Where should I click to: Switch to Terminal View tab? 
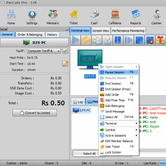(80, 30)
